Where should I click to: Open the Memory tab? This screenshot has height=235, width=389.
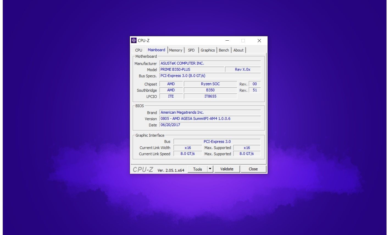[x=176, y=50]
